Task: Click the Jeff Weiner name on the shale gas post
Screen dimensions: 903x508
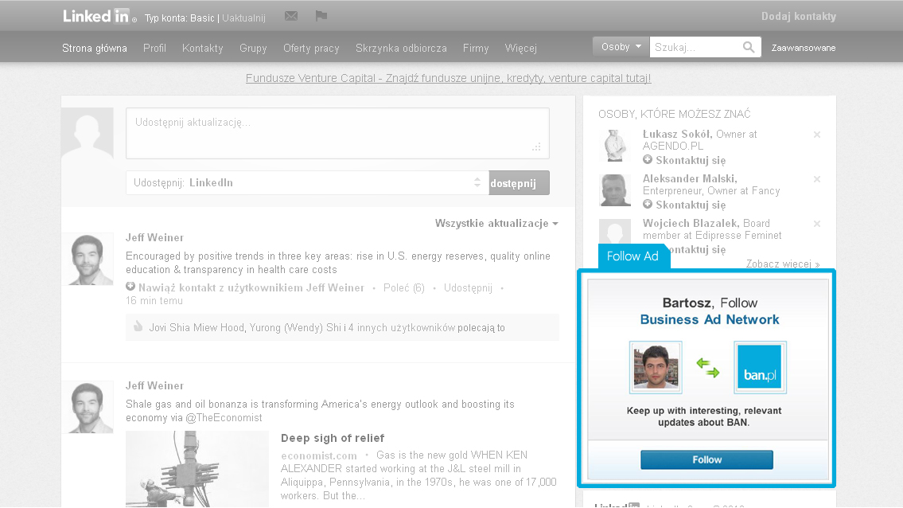Action: tap(154, 385)
